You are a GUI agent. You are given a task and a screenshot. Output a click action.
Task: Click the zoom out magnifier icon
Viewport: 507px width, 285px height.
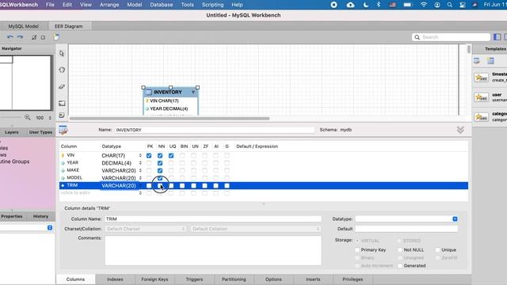[x=28, y=118]
